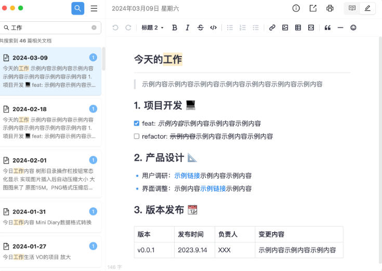Viewport: 382px width, 271px height.
Task: Open the 示例链接 link in 用户调研 line
Action: point(187,175)
